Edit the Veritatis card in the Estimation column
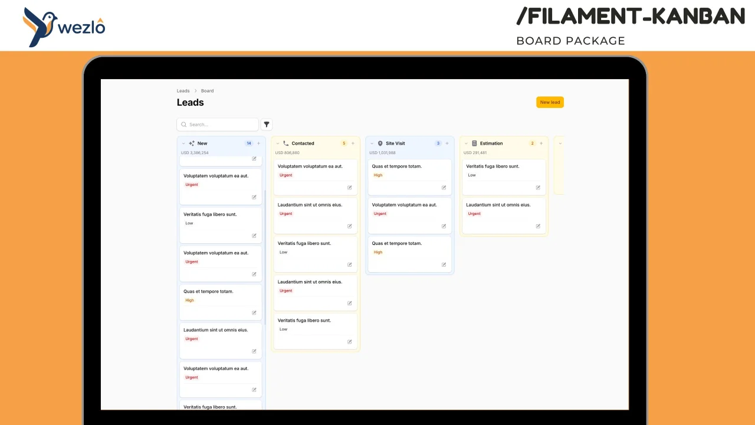This screenshot has height=425, width=755. tap(538, 188)
